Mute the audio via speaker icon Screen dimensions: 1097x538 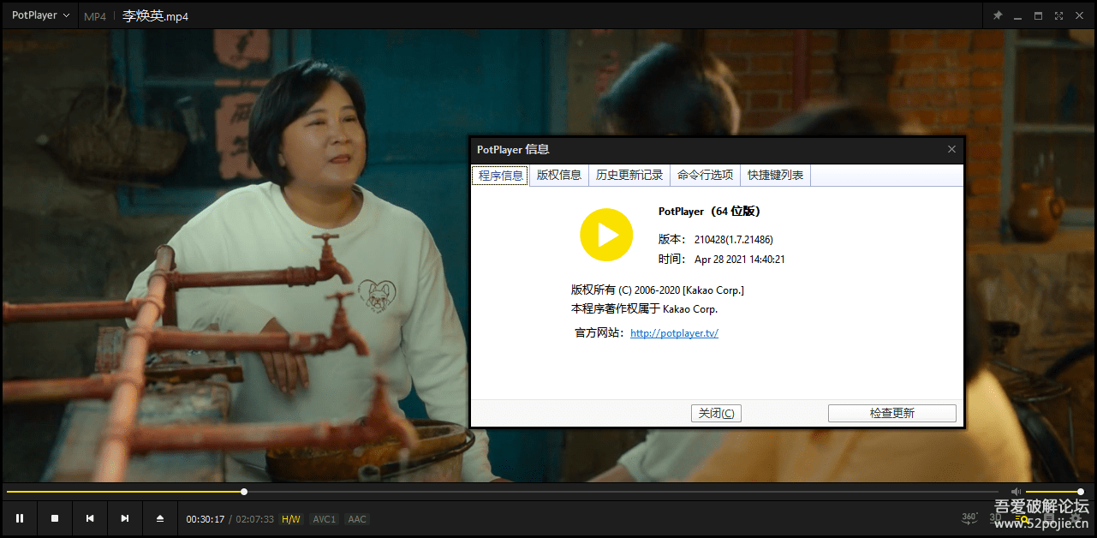pyautogui.click(x=1017, y=492)
